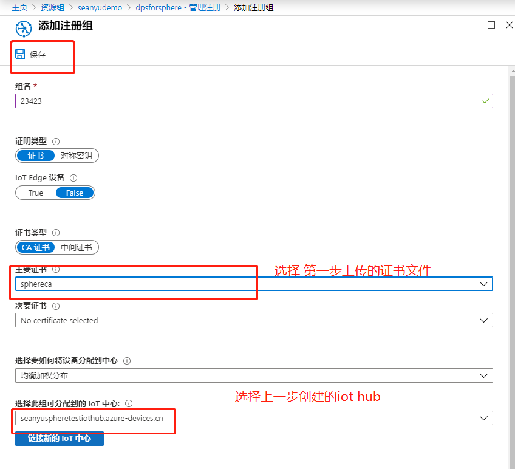Open info icon beside 选择此组可分配到的 IoT 中心

(129, 403)
